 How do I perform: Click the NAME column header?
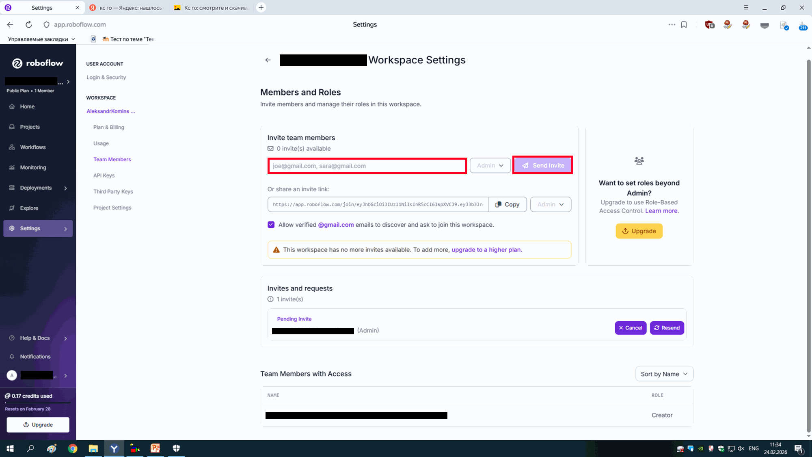pyautogui.click(x=273, y=395)
